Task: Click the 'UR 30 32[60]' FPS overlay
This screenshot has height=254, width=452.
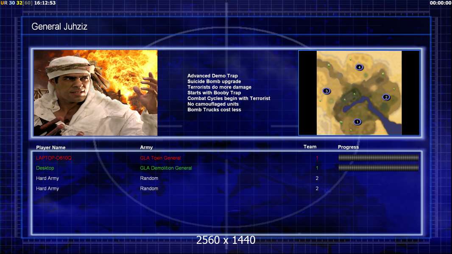Action: 17,3
